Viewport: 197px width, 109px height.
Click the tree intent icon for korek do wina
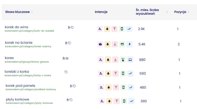tap(107, 29)
